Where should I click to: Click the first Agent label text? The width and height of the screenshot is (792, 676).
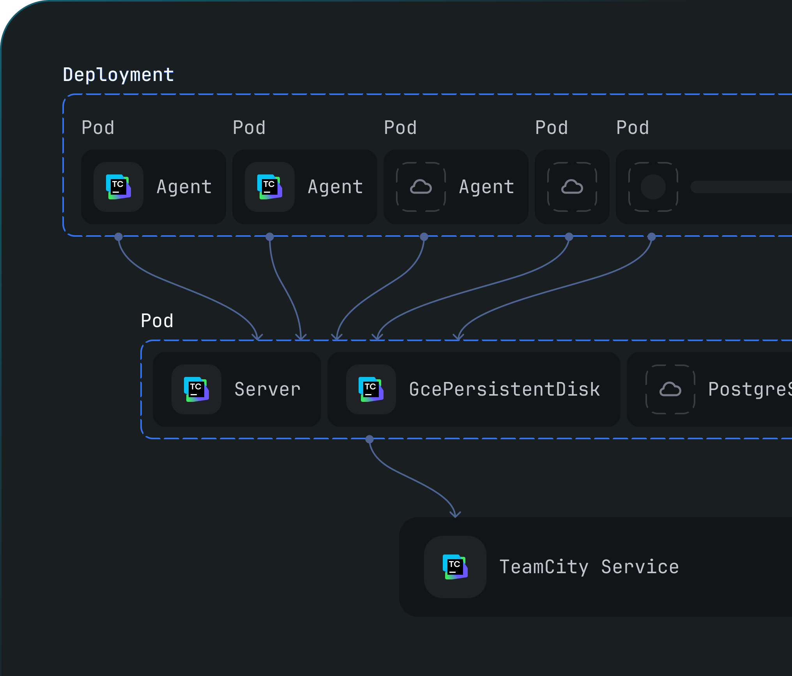[184, 187]
